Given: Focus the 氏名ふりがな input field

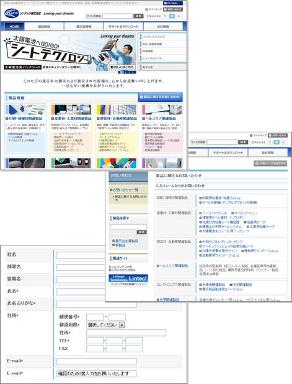Looking at the screenshot, I should click(96, 304).
